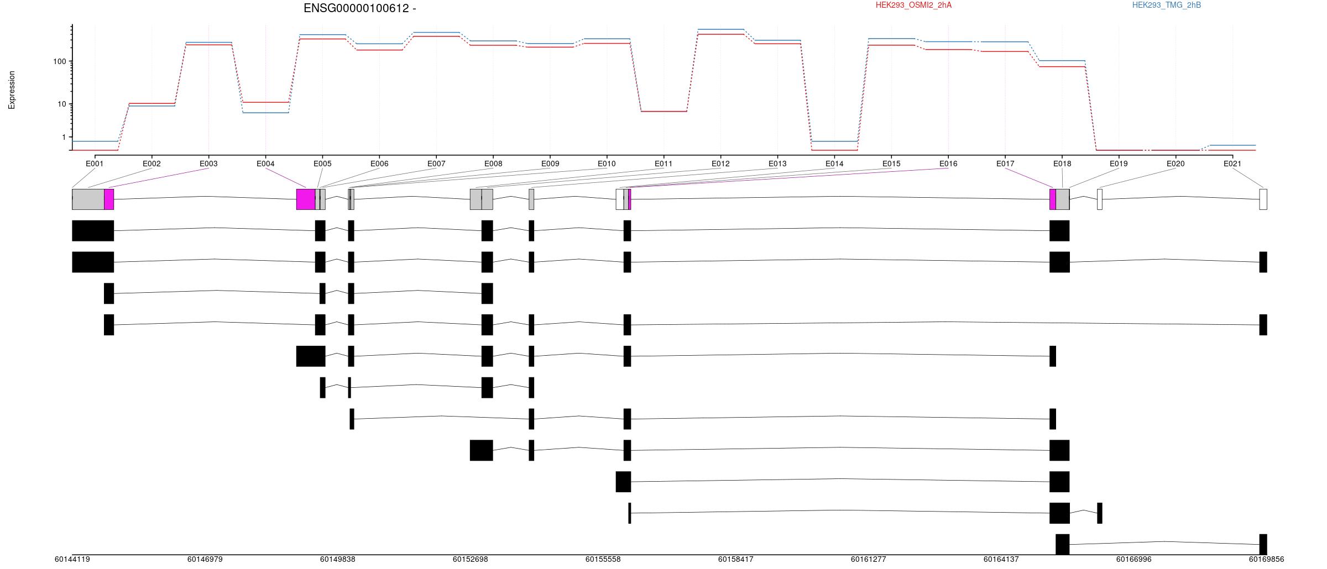Click exon label E003

coord(208,164)
